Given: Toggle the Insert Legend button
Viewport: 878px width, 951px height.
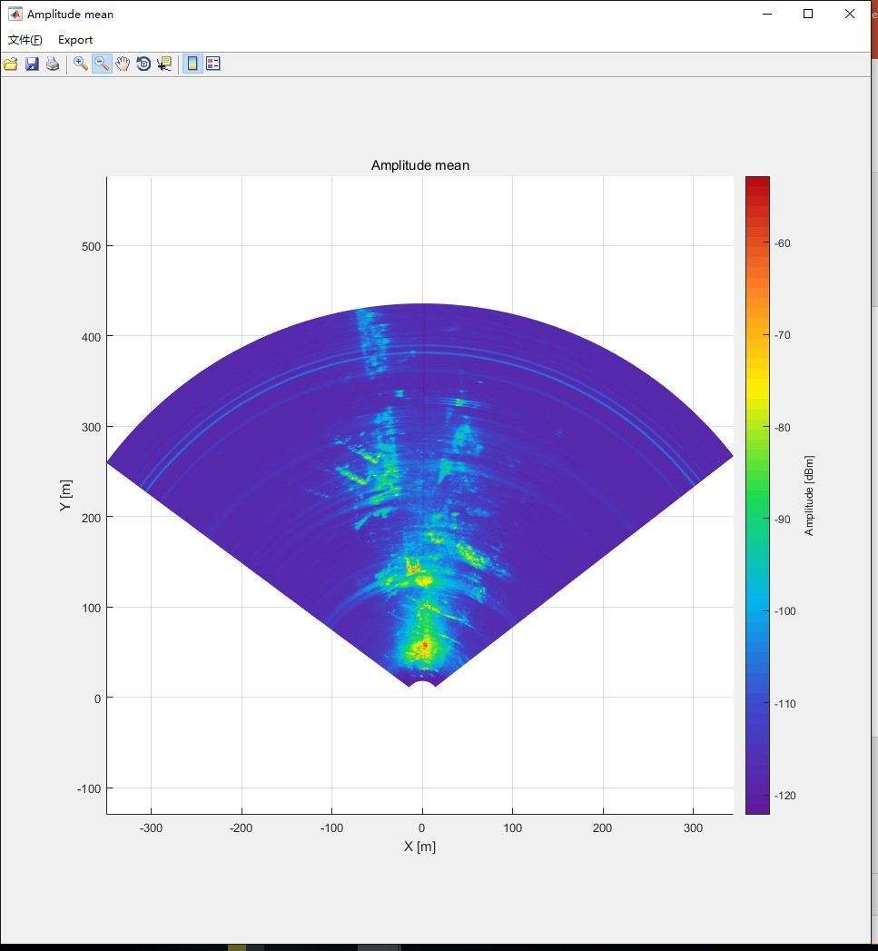Looking at the screenshot, I should 213,64.
